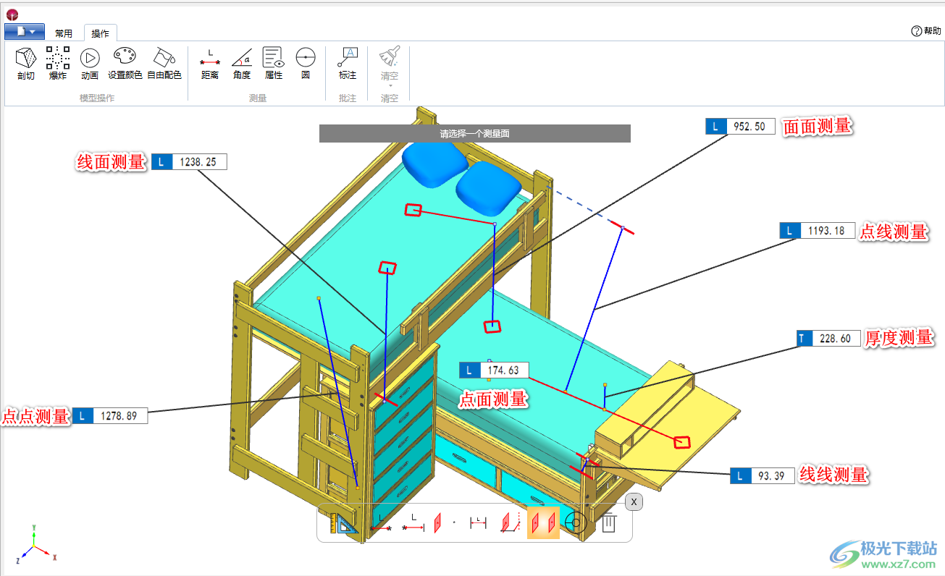Viewport: 945px width, 576px height.
Task: Select the 剖切 section tool
Action: [26, 64]
